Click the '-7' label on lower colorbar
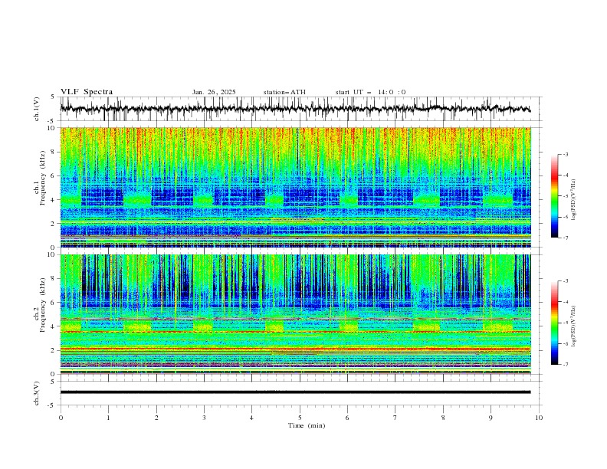Image resolution: width=607 pixels, height=469 pixels. [x=566, y=365]
